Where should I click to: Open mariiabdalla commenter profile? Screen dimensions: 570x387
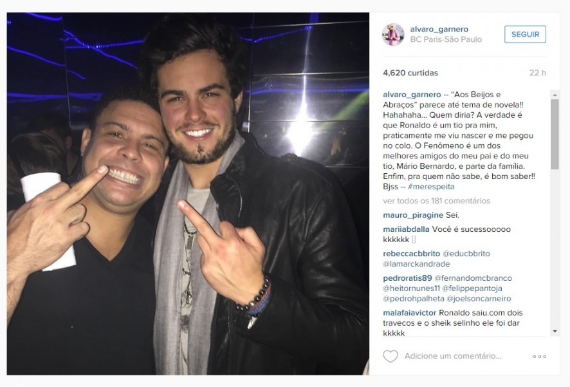pyautogui.click(x=406, y=229)
